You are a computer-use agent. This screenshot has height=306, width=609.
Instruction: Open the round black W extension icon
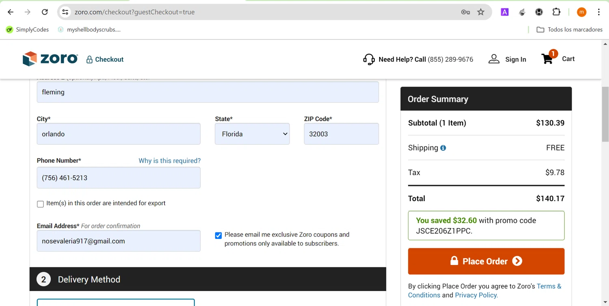coord(539,12)
